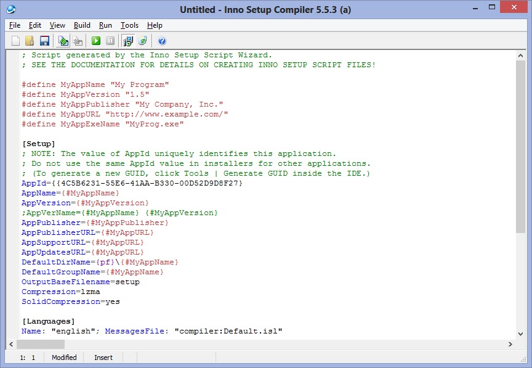Screen dimensions: 532x368
Task: Compile the setup script
Action: [63, 41]
